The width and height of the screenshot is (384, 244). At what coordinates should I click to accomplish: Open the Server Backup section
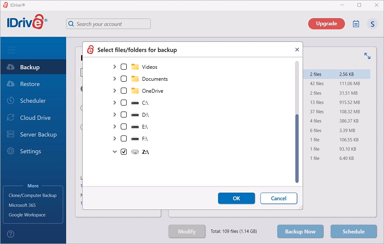tap(33, 134)
